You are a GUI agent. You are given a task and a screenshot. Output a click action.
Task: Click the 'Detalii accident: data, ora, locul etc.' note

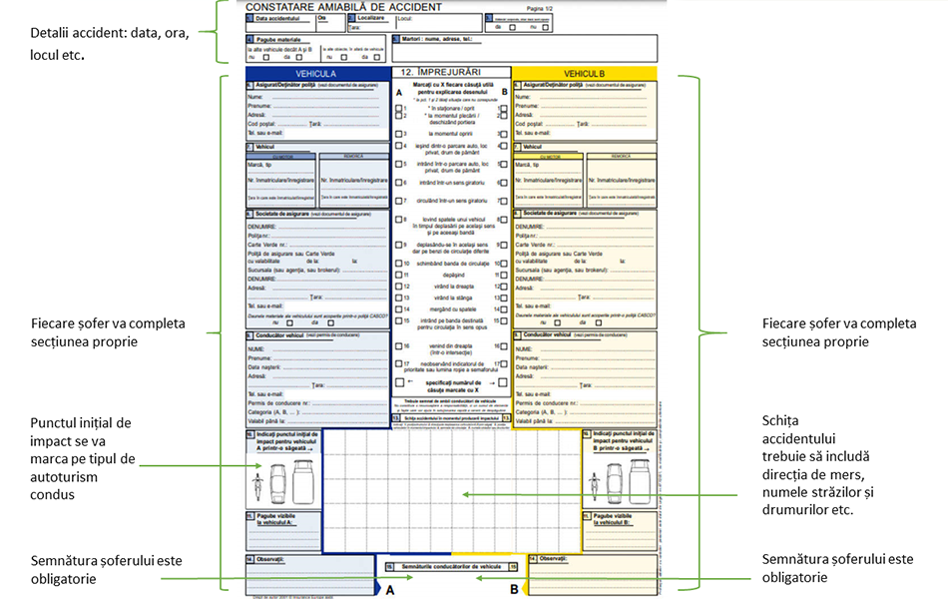pos(110,44)
